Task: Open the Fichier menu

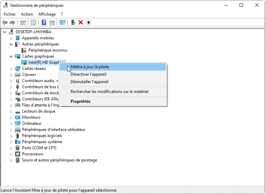Action: click(10, 14)
